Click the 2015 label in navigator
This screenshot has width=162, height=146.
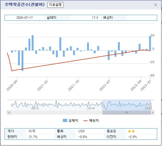[35, 108]
